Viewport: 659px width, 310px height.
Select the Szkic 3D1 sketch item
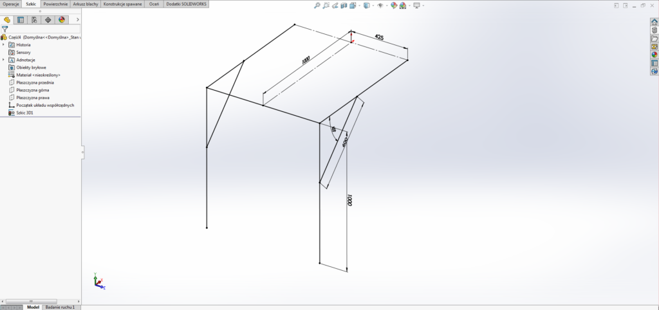point(21,113)
